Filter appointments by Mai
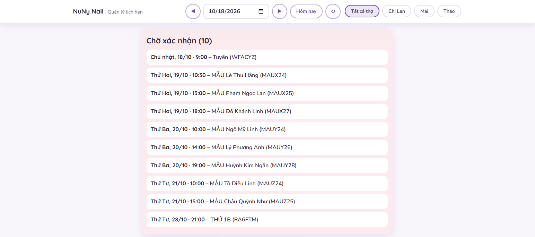535x237 pixels. coord(424,11)
